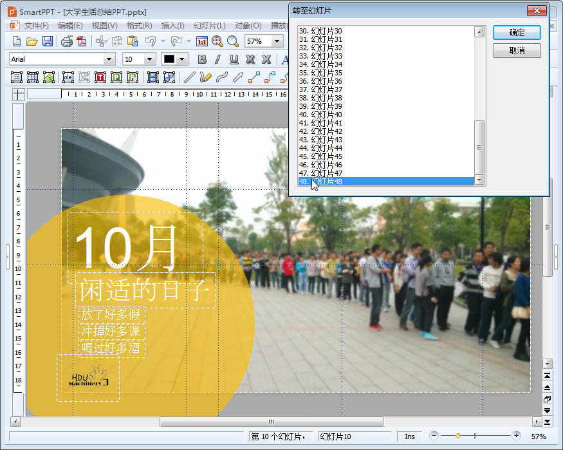Open the 插入(I) menu

172,26
